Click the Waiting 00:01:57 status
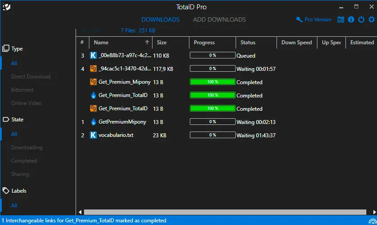This screenshot has height=225, width=377. (256, 69)
